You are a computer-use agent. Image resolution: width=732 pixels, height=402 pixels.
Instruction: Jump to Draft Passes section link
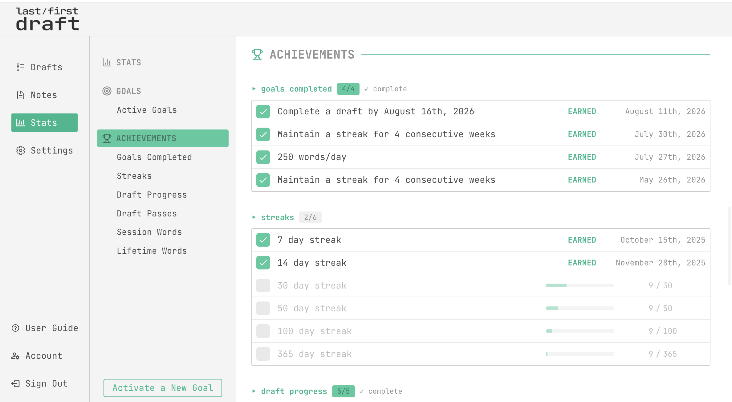[x=147, y=214]
